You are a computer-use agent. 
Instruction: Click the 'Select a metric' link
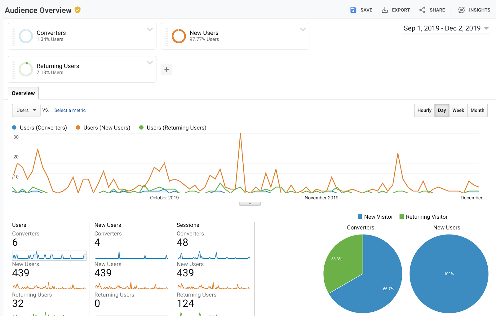click(70, 110)
